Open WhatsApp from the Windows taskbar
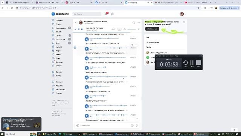This screenshot has width=241, height=136. [68, 134]
